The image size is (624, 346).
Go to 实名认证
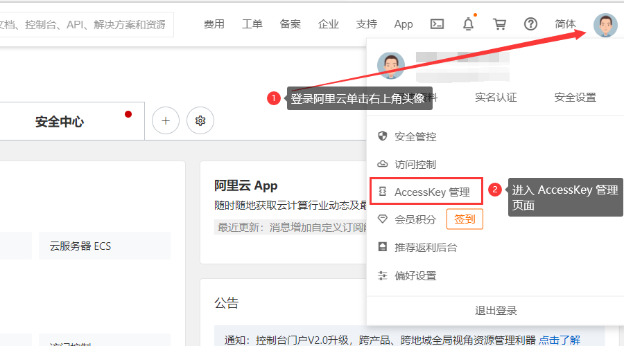pos(496,98)
